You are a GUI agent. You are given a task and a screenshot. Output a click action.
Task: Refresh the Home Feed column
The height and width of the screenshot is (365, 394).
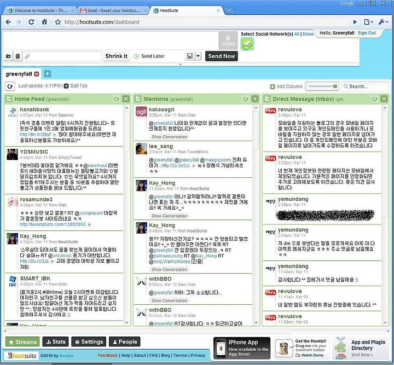point(117,99)
